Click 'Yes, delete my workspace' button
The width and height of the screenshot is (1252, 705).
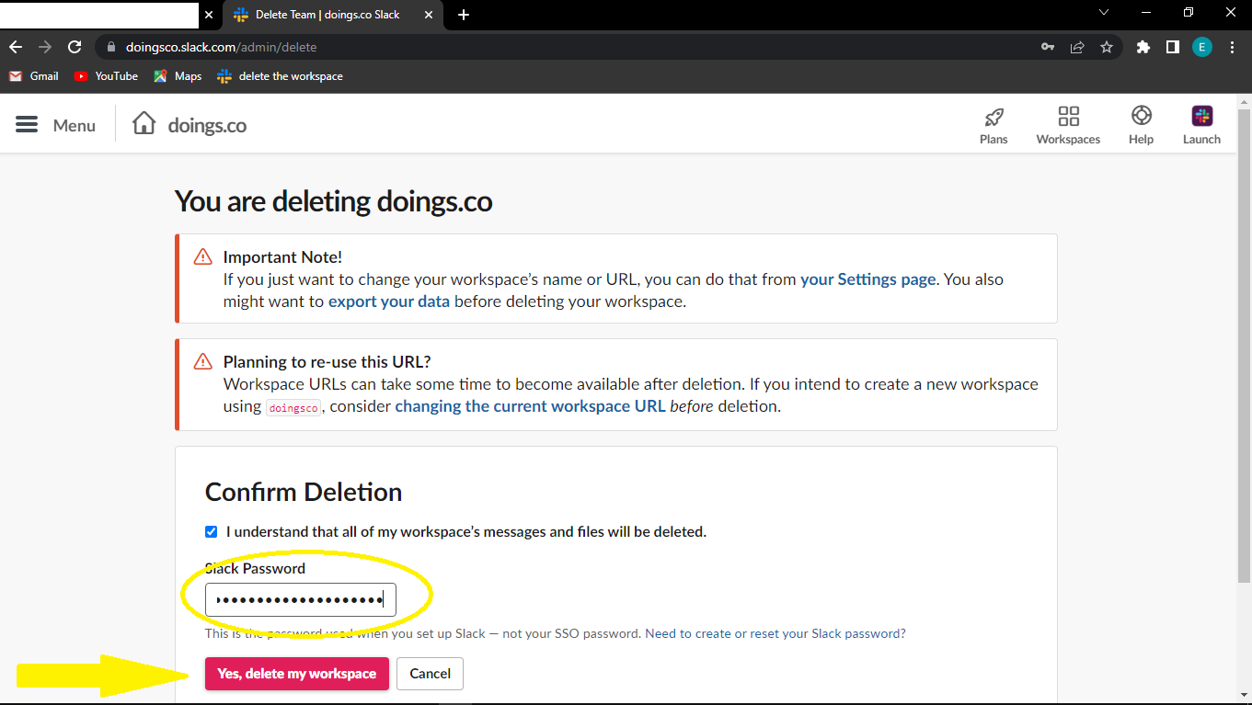[297, 674]
